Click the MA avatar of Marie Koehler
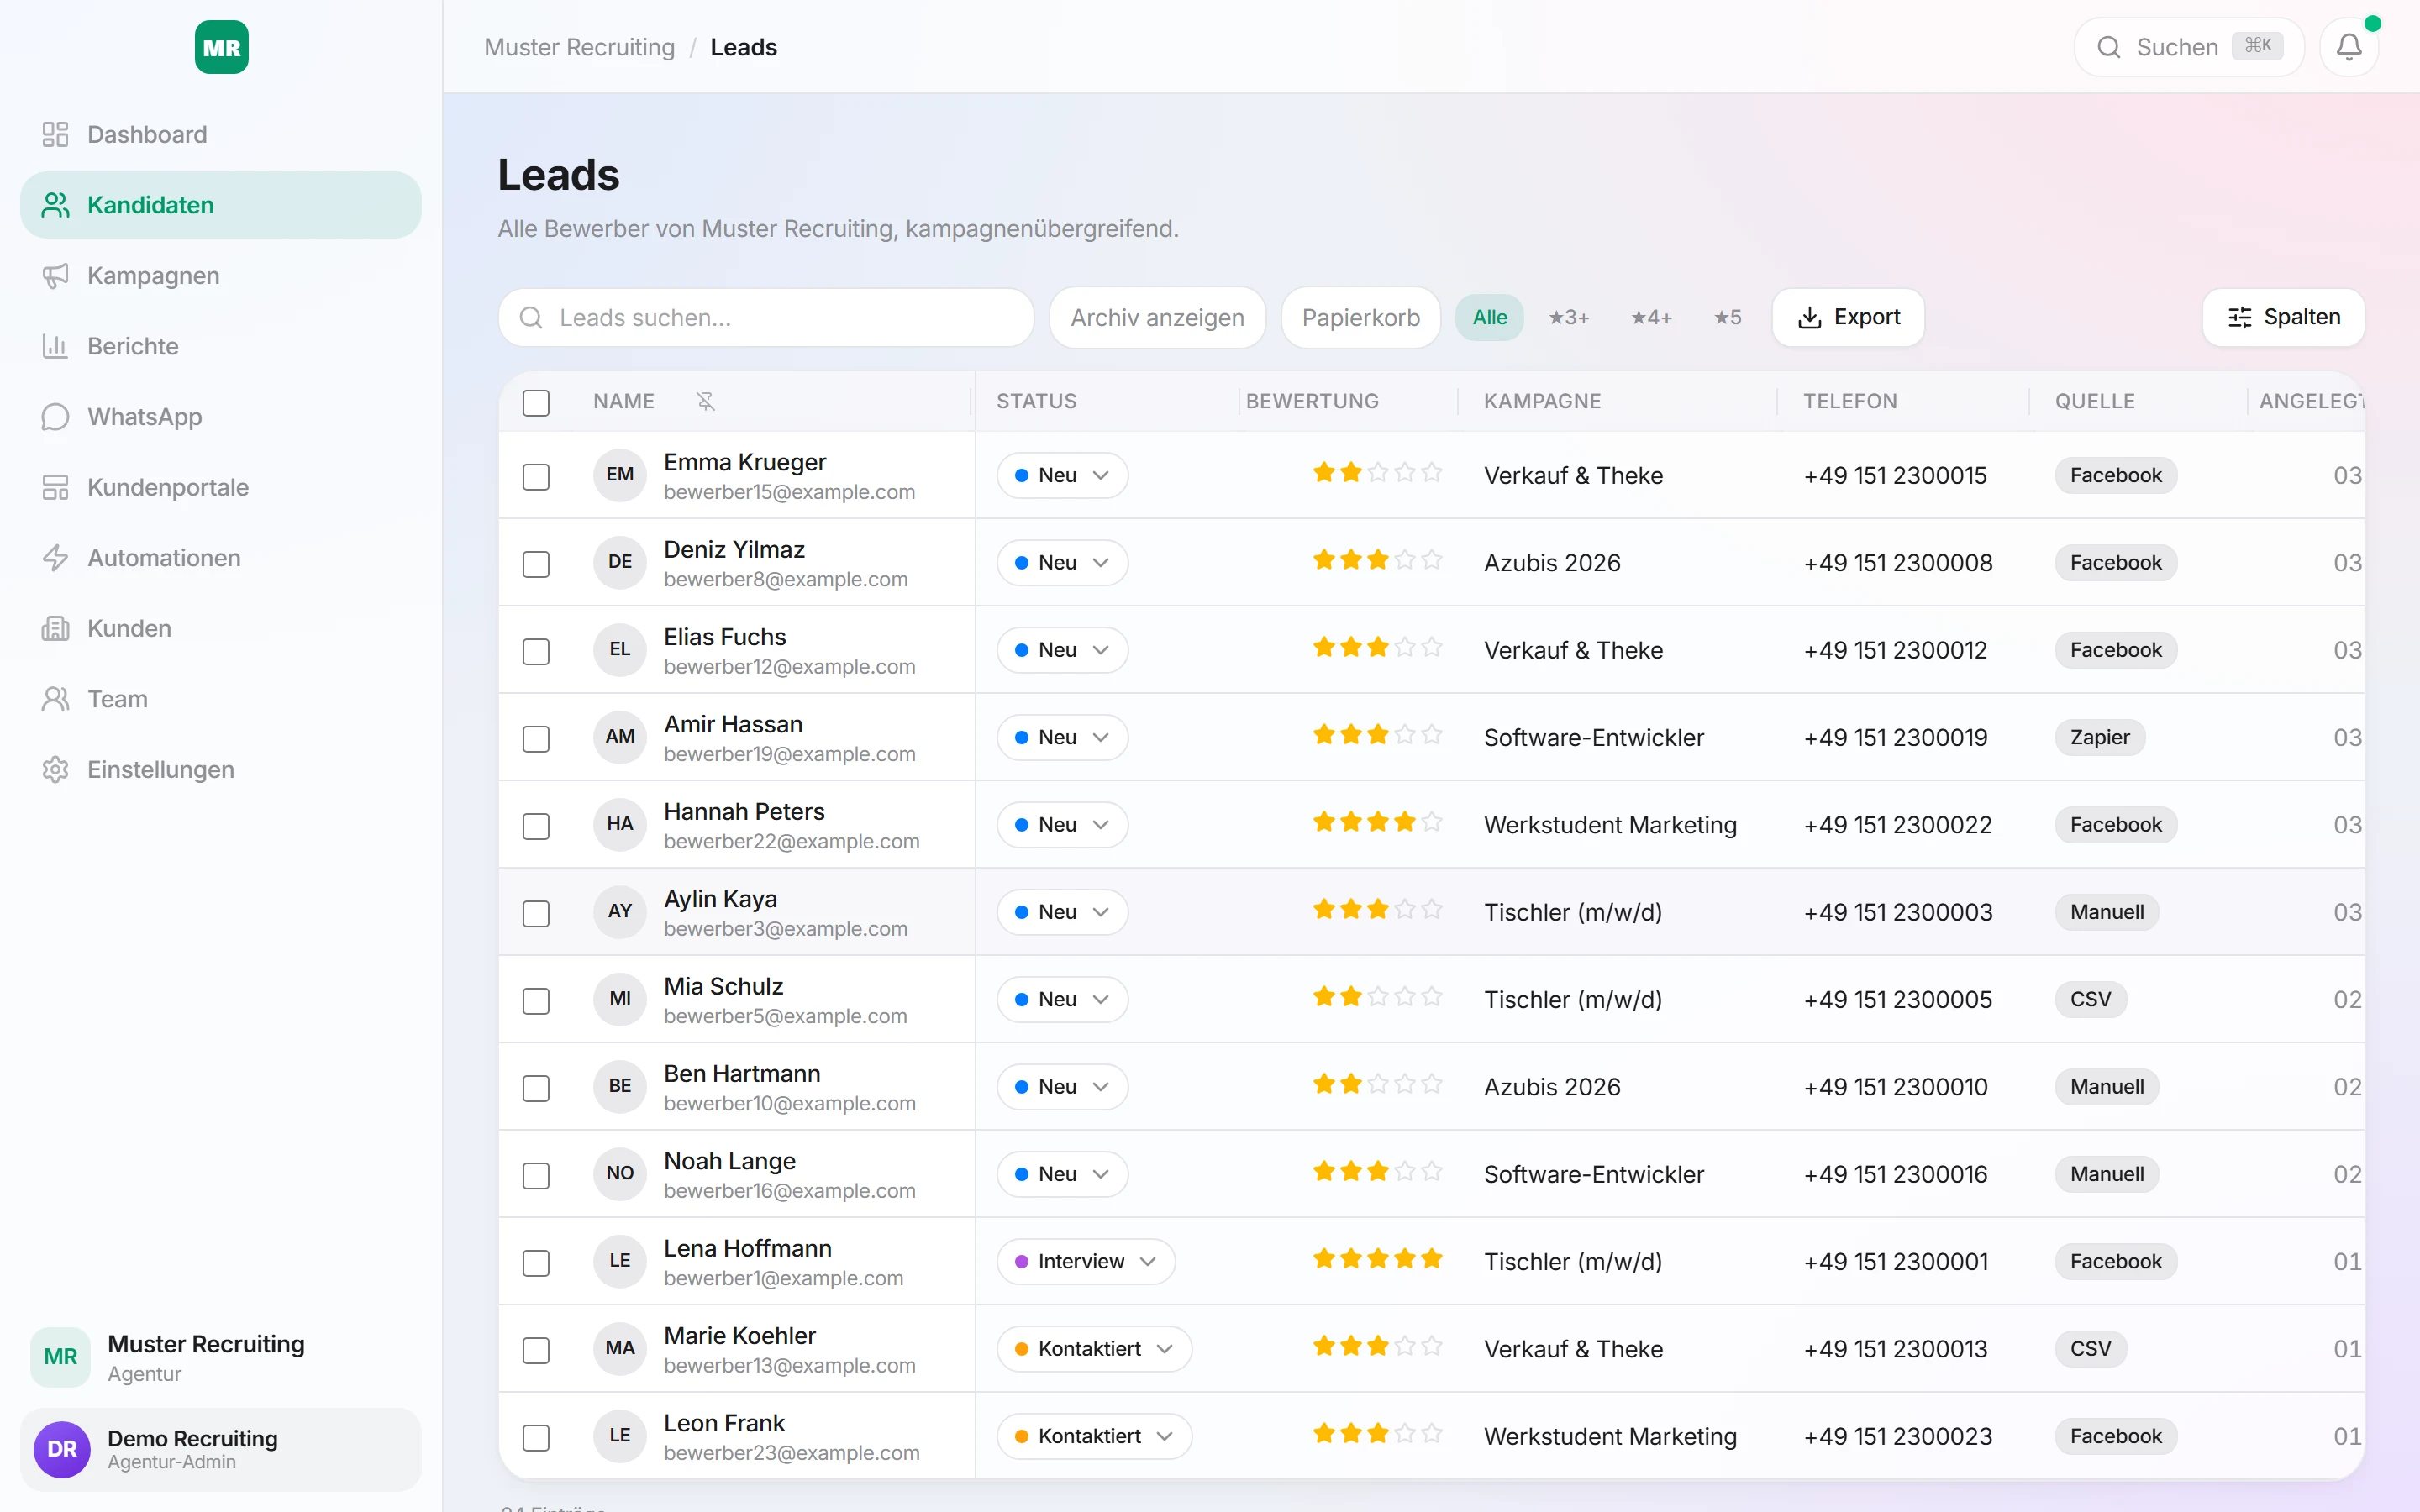The width and height of the screenshot is (2420, 1512). point(620,1348)
